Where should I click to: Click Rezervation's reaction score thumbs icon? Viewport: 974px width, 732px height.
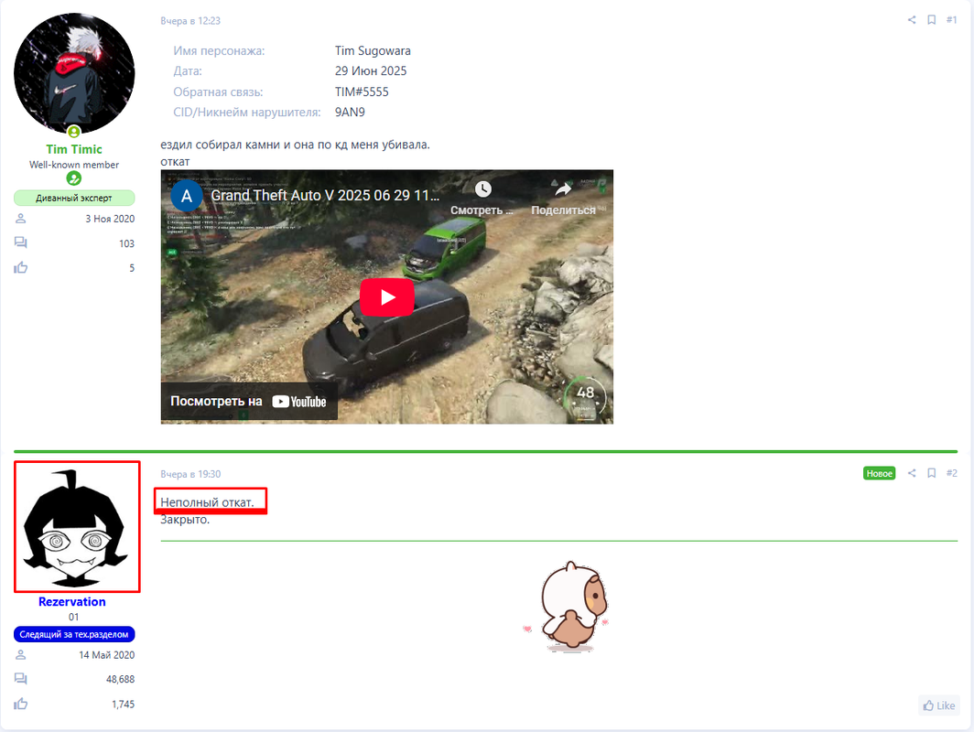[x=20, y=704]
